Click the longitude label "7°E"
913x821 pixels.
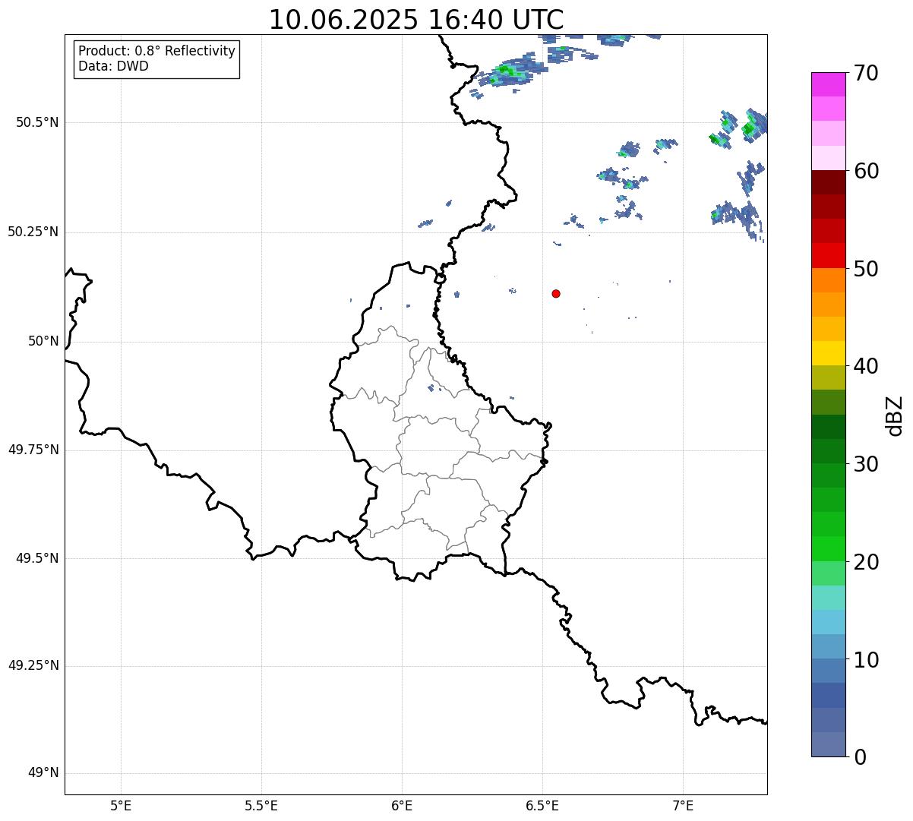683,806
